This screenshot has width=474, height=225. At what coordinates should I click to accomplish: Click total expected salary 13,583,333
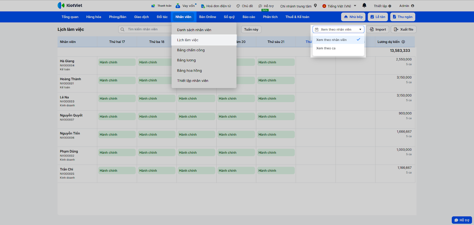coord(400,51)
